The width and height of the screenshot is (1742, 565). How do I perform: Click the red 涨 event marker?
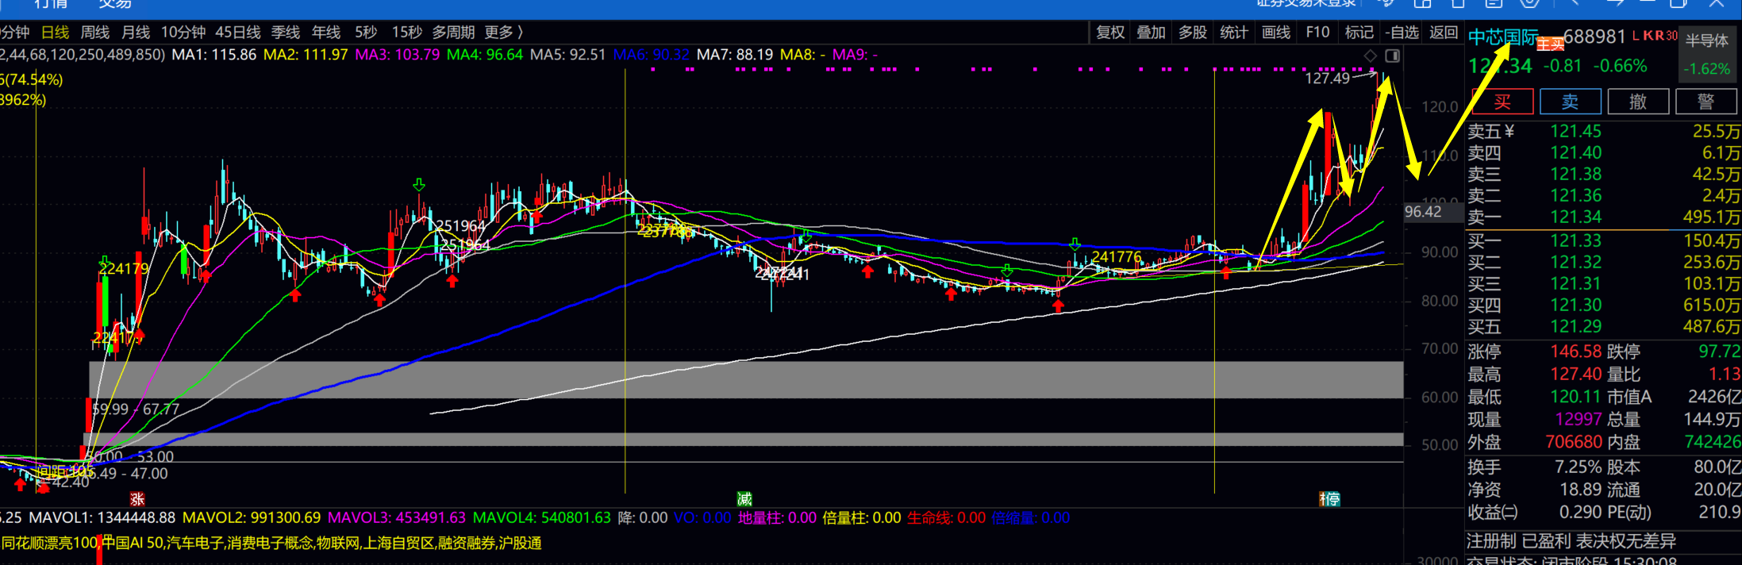point(137,499)
